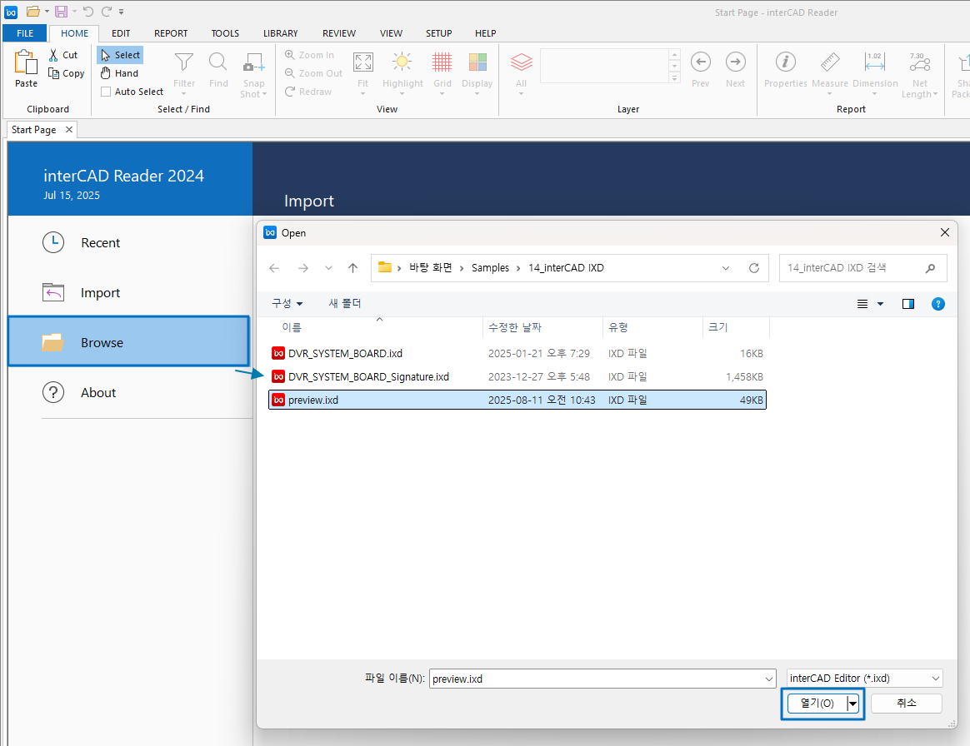
Task: Click the Display color blocks icon
Action: pos(477,62)
